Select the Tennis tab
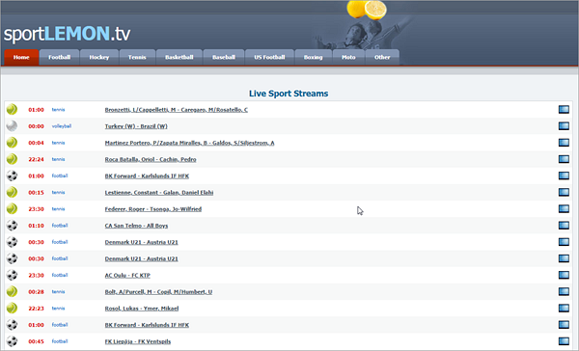Screen dimensions: 579x351 click(137, 57)
